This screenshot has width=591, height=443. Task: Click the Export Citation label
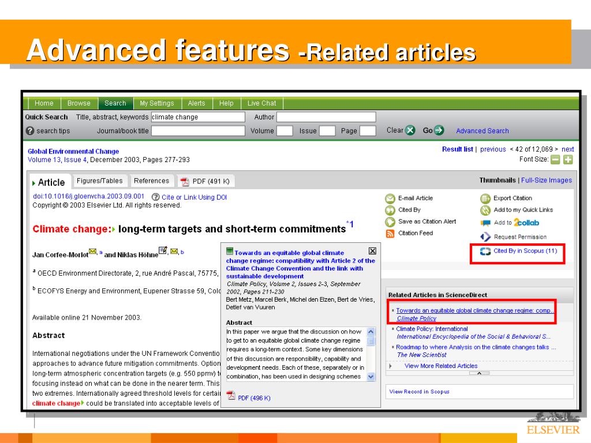pos(513,198)
